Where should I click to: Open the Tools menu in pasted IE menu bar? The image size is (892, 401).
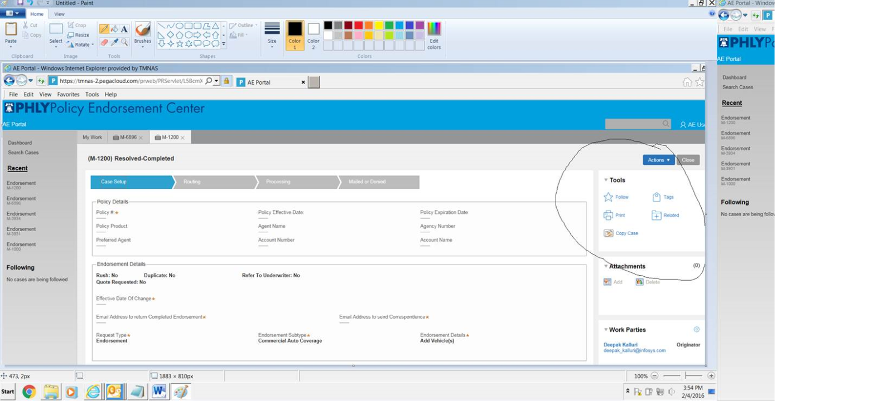[x=92, y=95]
